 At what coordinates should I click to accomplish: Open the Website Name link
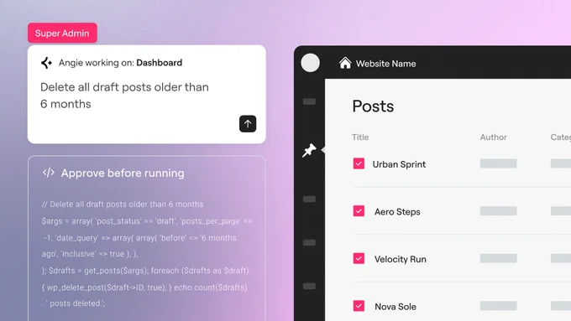385,64
